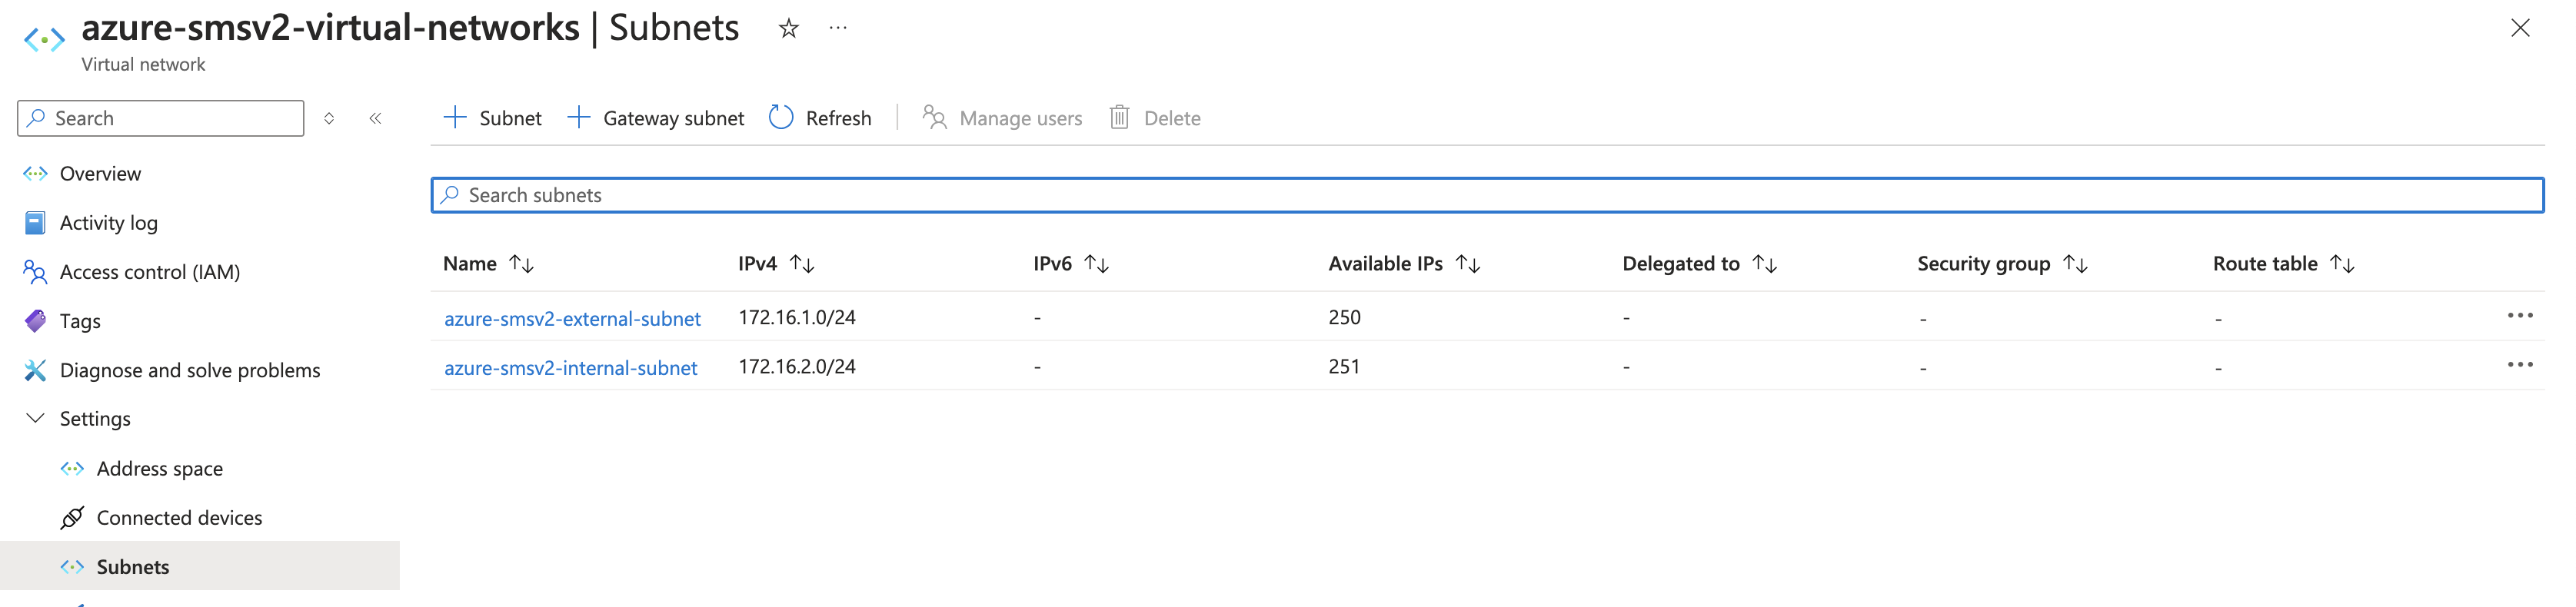Open the Address space settings
Screen dimensions: 2576x607
(160, 468)
